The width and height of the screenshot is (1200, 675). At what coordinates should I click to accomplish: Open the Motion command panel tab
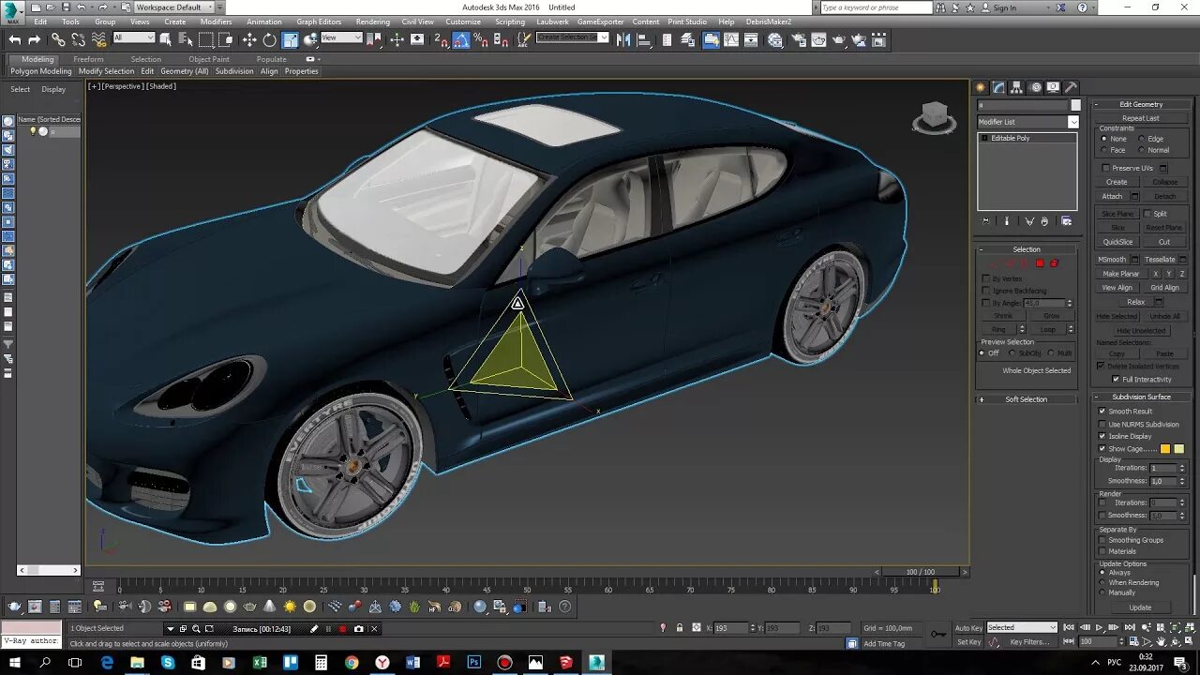pos(1036,87)
